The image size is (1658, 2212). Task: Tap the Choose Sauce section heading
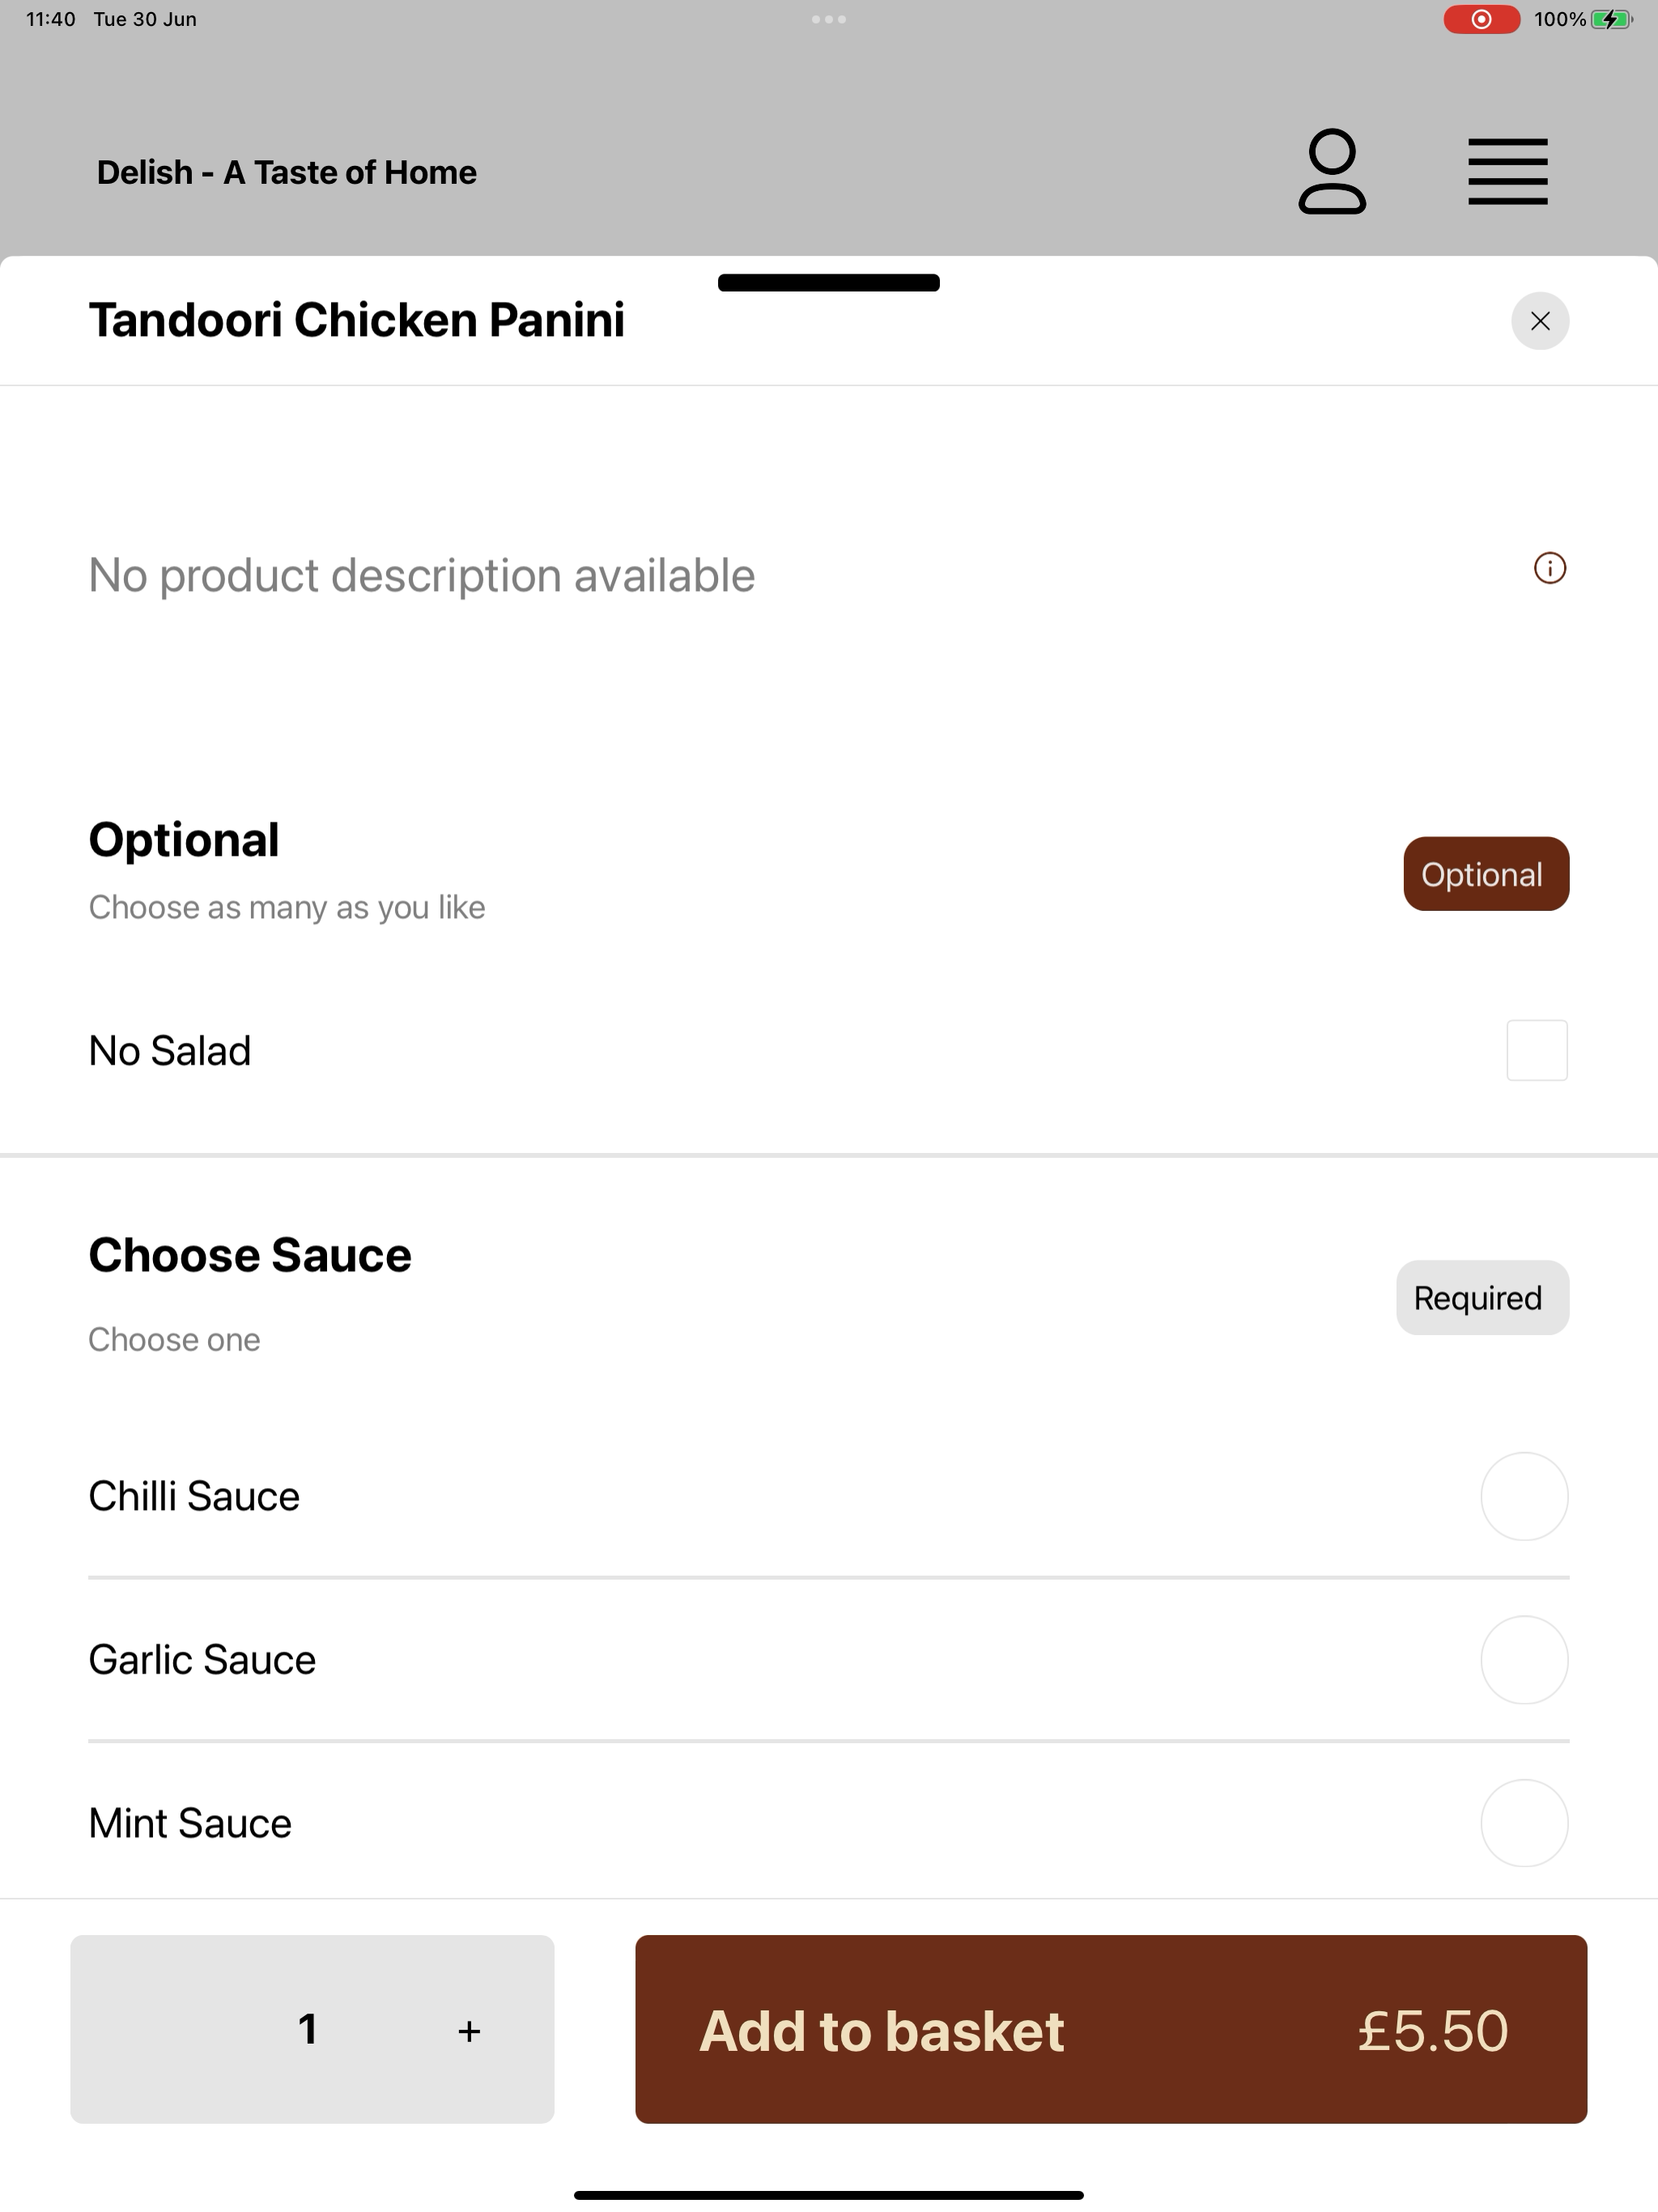click(x=250, y=1255)
